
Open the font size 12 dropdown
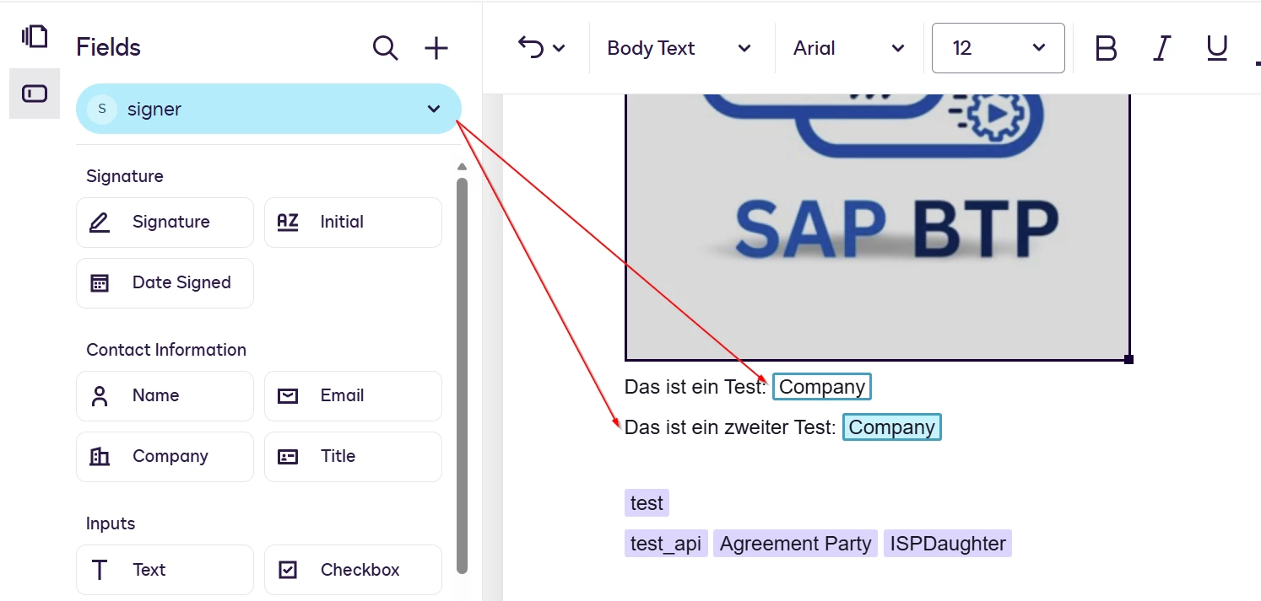(999, 48)
